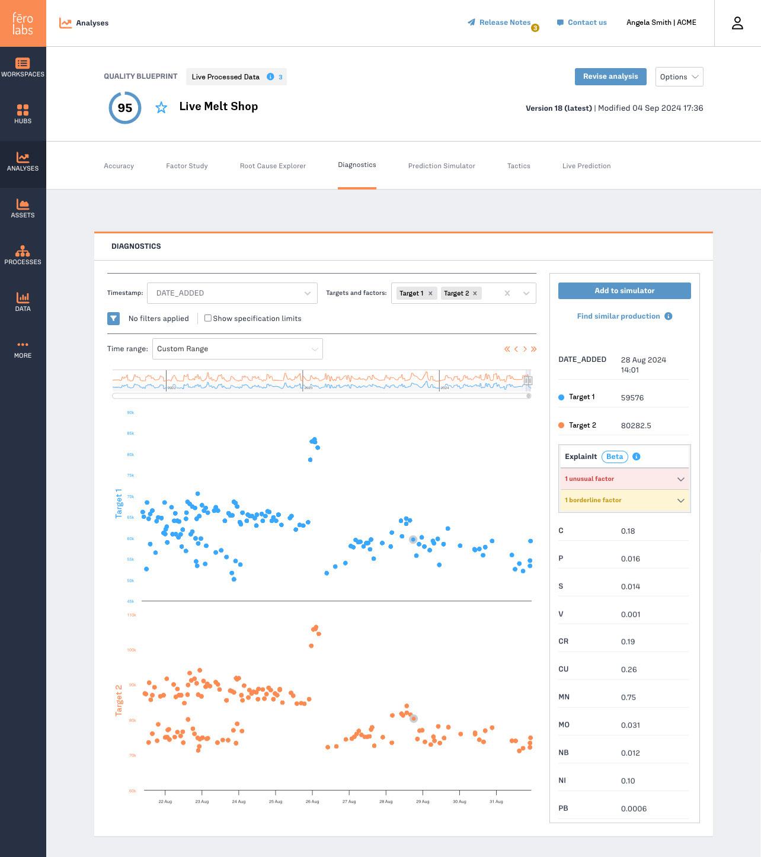Open the Prediction Simulator tab
Viewport: 761px width, 857px height.
[x=442, y=166]
